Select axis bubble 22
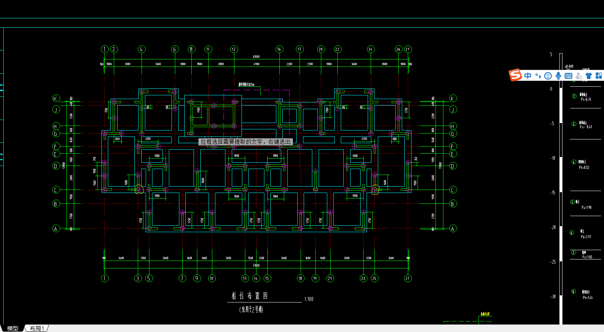The image size is (604, 332). 337,49
